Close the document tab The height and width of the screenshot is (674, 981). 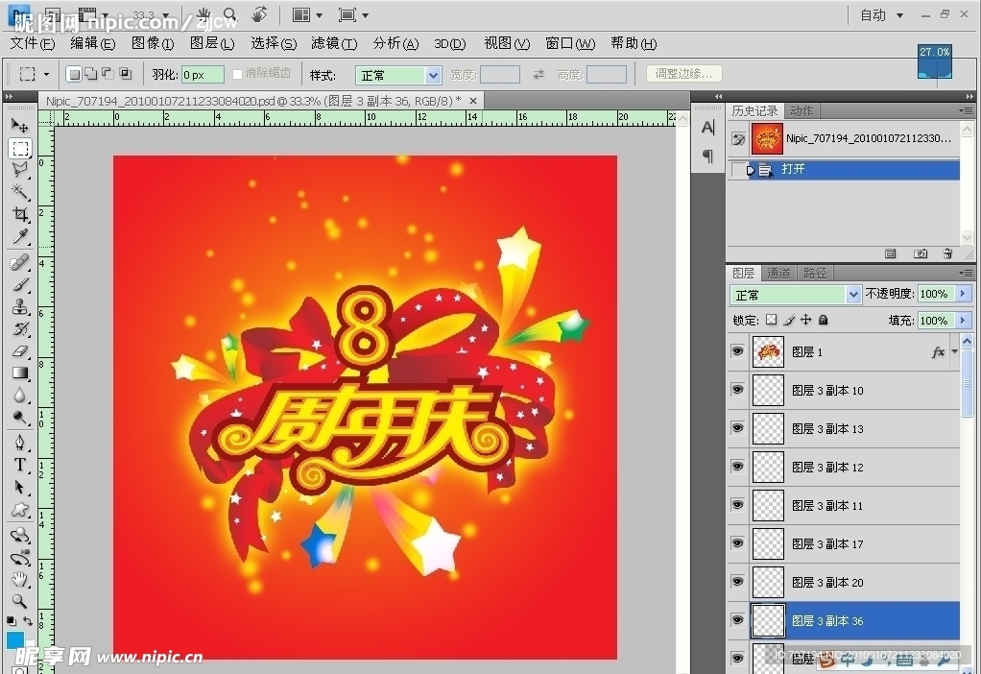pos(473,100)
